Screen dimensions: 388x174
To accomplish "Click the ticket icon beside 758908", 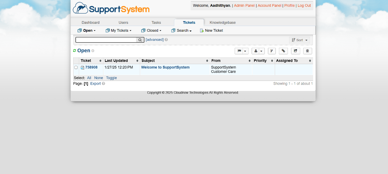I will 82,68.
